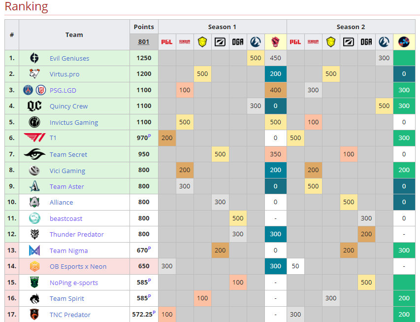Click the Season 1 Perfect World tournament icon
The width and height of the screenshot is (420, 322).
[x=185, y=42]
